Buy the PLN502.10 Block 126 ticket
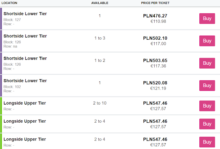This screenshot has height=149, width=220. [x=207, y=41]
